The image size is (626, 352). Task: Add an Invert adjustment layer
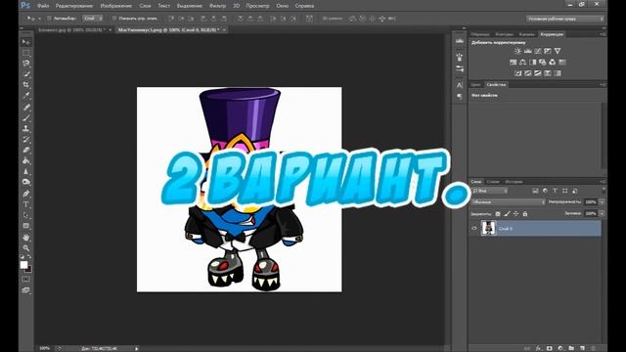coord(517,73)
